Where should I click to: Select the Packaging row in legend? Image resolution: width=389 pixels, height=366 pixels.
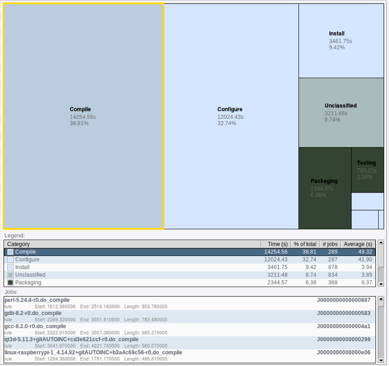tap(190, 283)
